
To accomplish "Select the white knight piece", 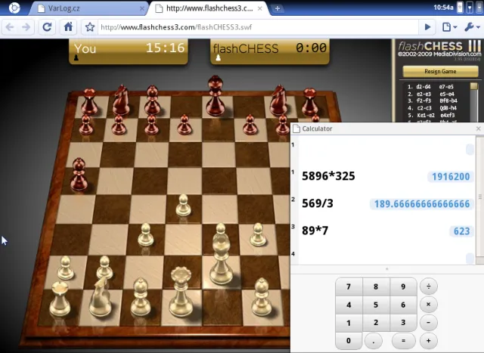I will point(100,297).
